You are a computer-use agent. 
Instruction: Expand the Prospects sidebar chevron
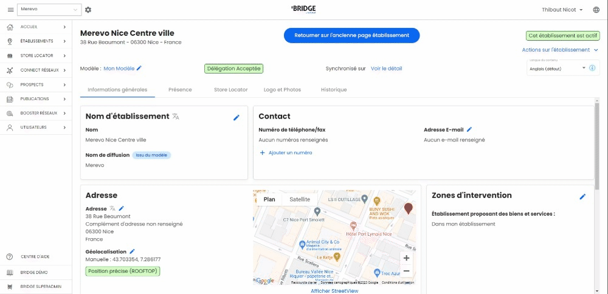click(65, 84)
